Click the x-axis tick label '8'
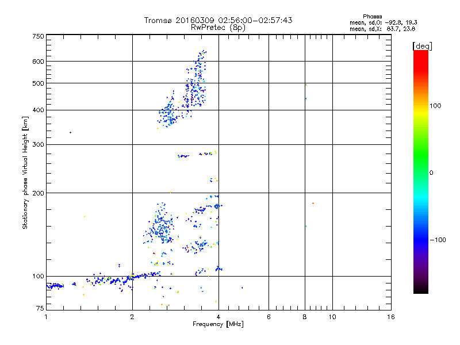Image resolution: width=460 pixels, height=345 pixels. (305, 317)
